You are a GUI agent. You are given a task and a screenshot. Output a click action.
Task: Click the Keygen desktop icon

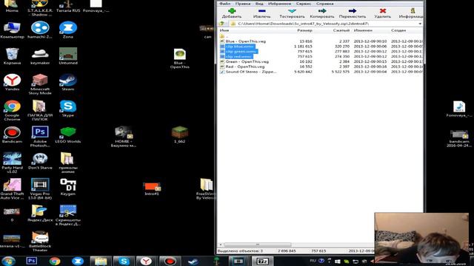point(67,187)
